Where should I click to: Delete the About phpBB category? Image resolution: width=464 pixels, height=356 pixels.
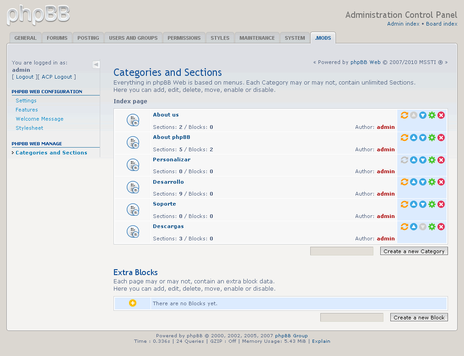441,138
